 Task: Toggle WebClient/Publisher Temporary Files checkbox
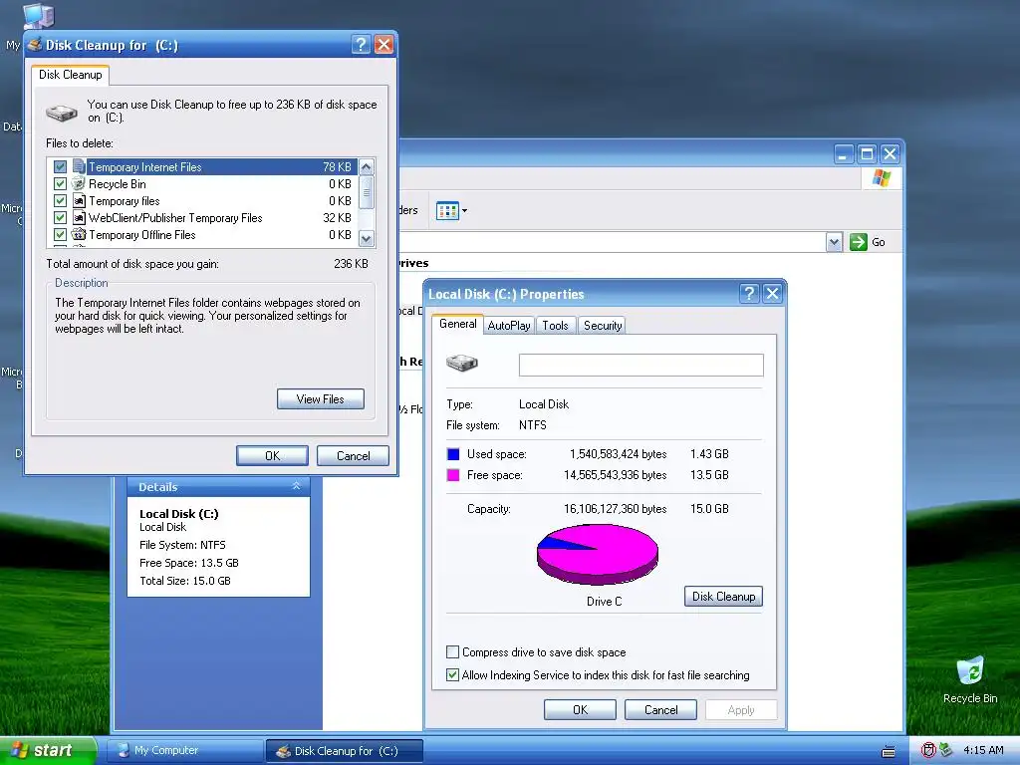[x=60, y=218]
